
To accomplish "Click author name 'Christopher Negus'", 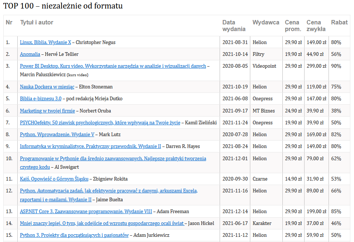I will click(x=96, y=42).
